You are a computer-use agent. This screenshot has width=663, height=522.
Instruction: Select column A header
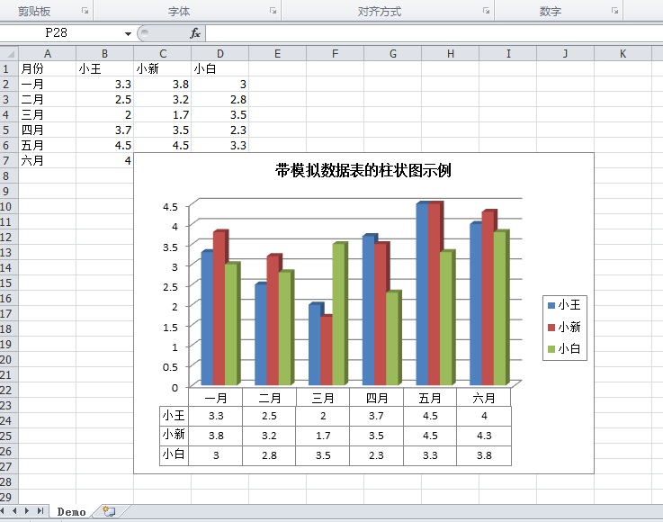coord(48,54)
